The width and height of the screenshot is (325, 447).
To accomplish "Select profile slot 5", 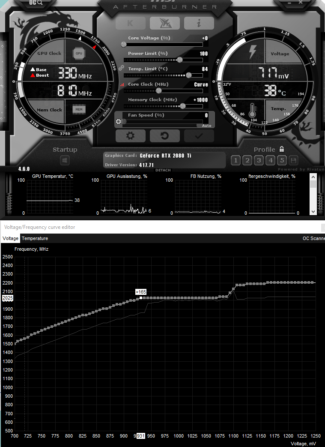I will 282,160.
